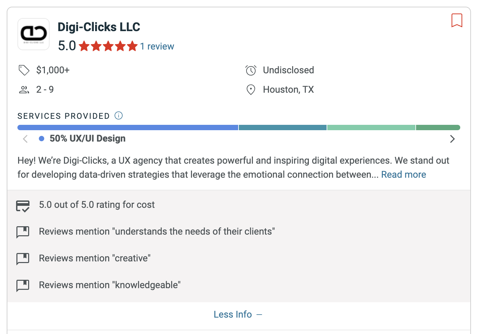477x334 pixels.
Task: Collapse the card with Less Info
Action: point(238,315)
